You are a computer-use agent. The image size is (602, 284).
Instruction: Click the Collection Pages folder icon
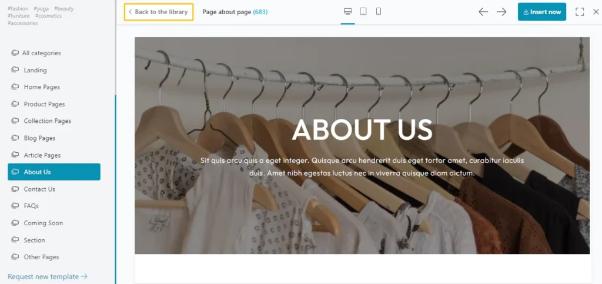click(15, 121)
